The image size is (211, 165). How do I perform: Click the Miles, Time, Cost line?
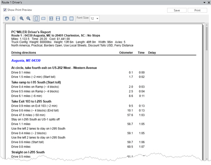pos(41,39)
